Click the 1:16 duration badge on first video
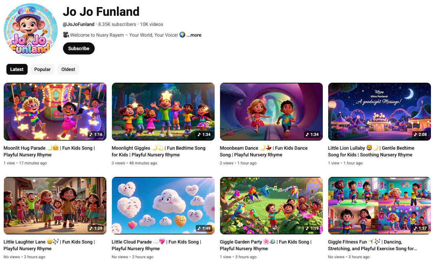The width and height of the screenshot is (435, 263). [x=96, y=135]
